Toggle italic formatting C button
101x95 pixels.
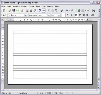[67, 15]
